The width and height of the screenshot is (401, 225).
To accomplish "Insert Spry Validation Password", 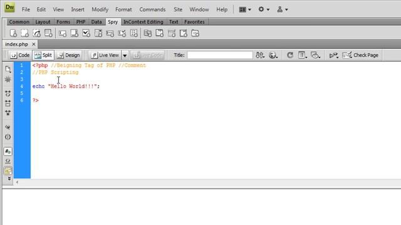I will [x=110, y=33].
